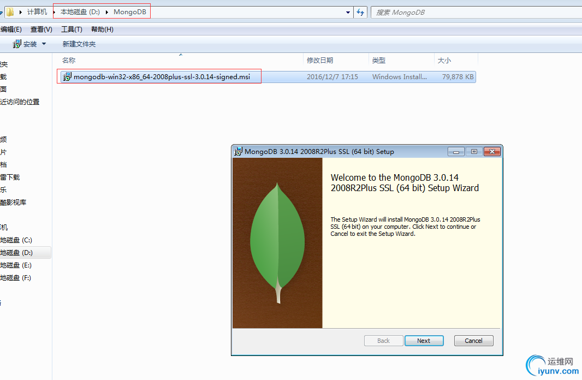Select 地磁盘 (D:) in the sidebar
The height and width of the screenshot is (380, 582).
tap(16, 253)
